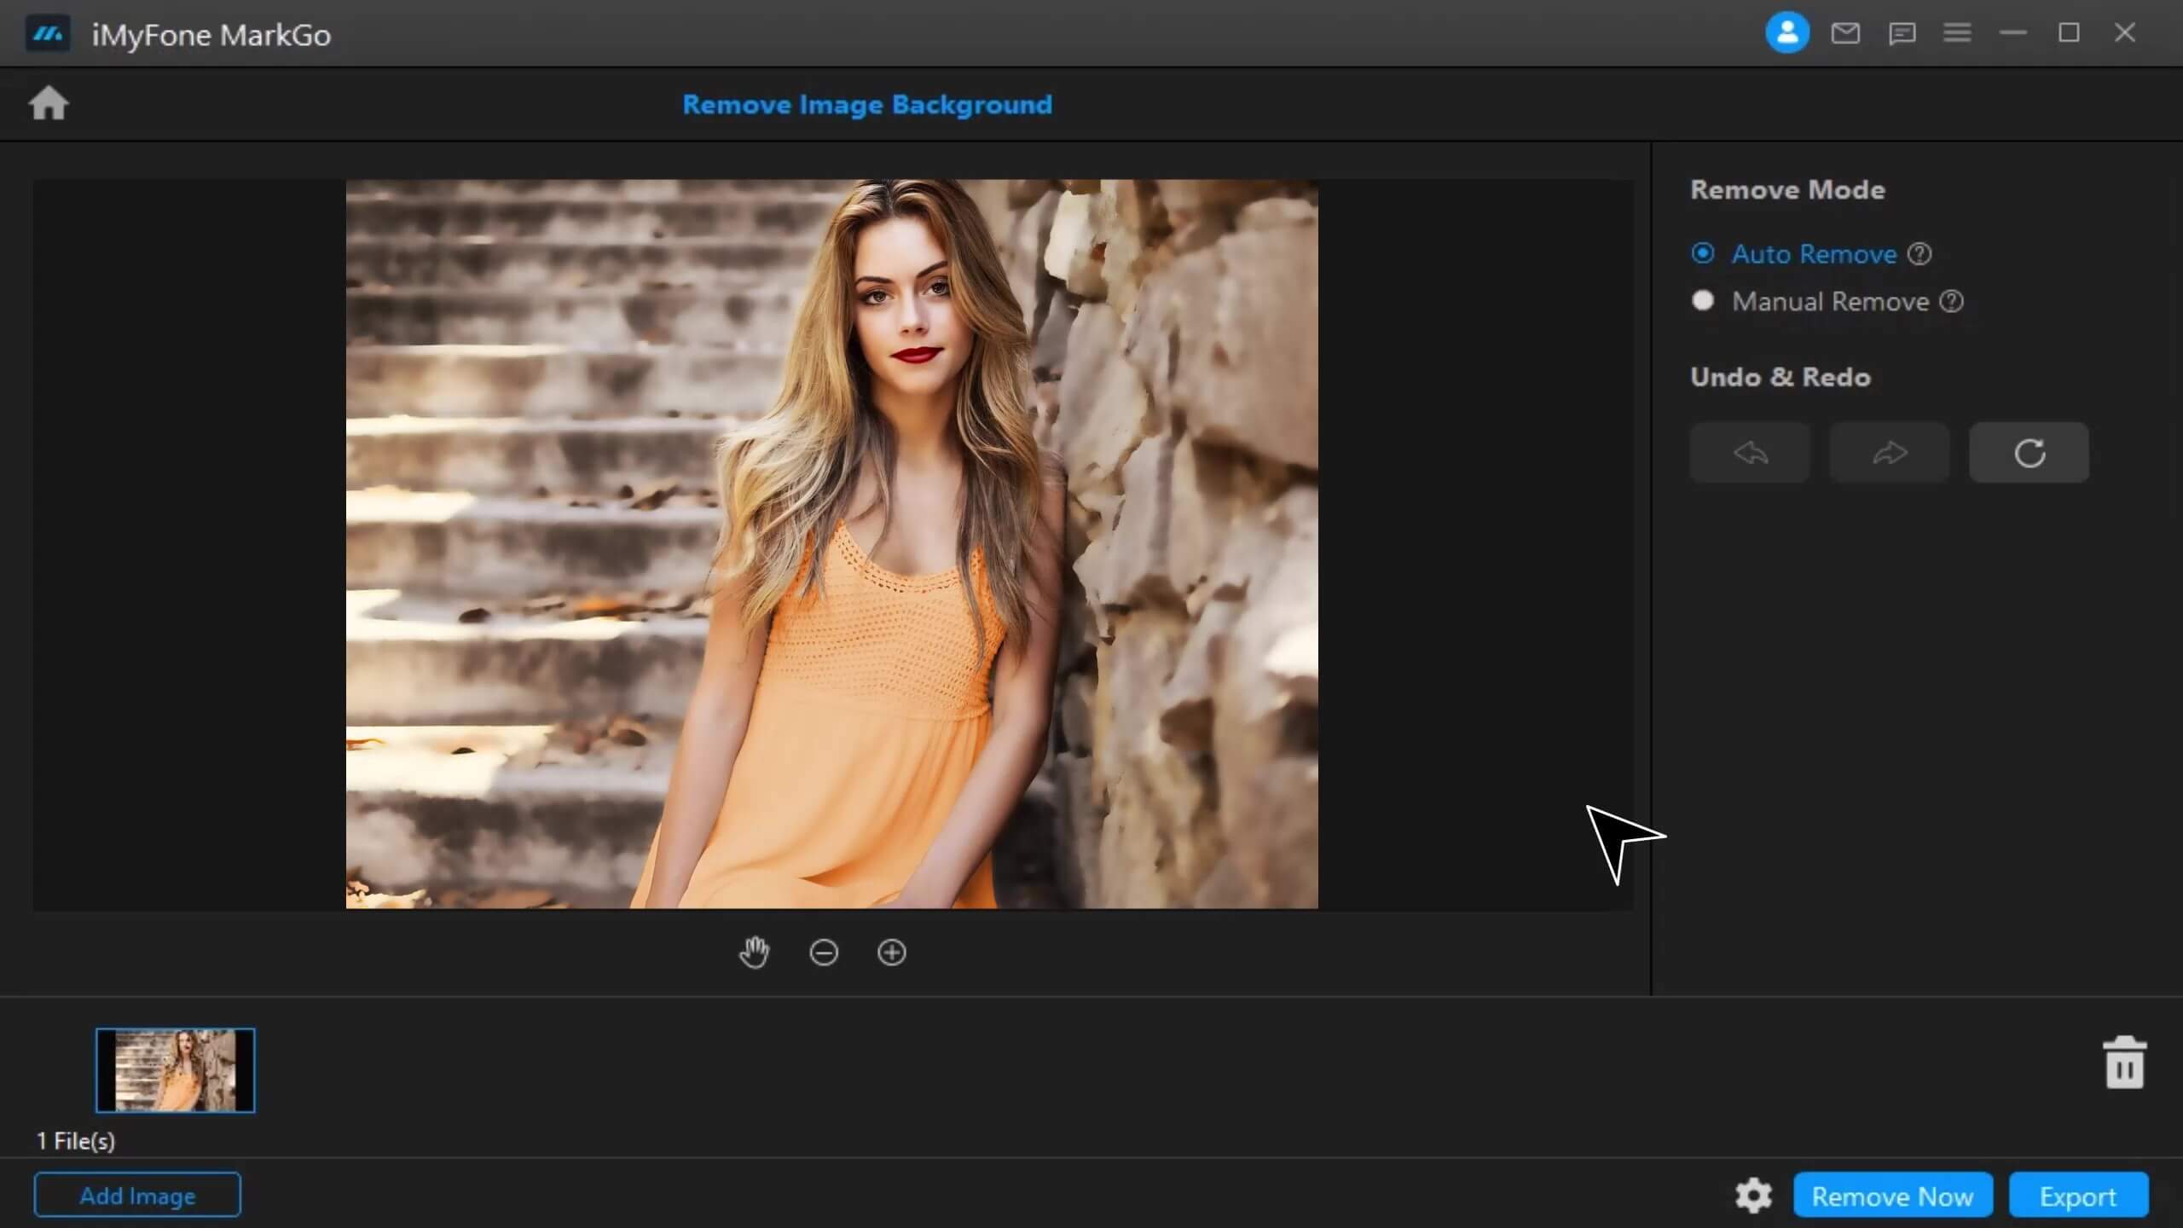Select Auto Remove mode
Image resolution: width=2183 pixels, height=1228 pixels.
1702,252
